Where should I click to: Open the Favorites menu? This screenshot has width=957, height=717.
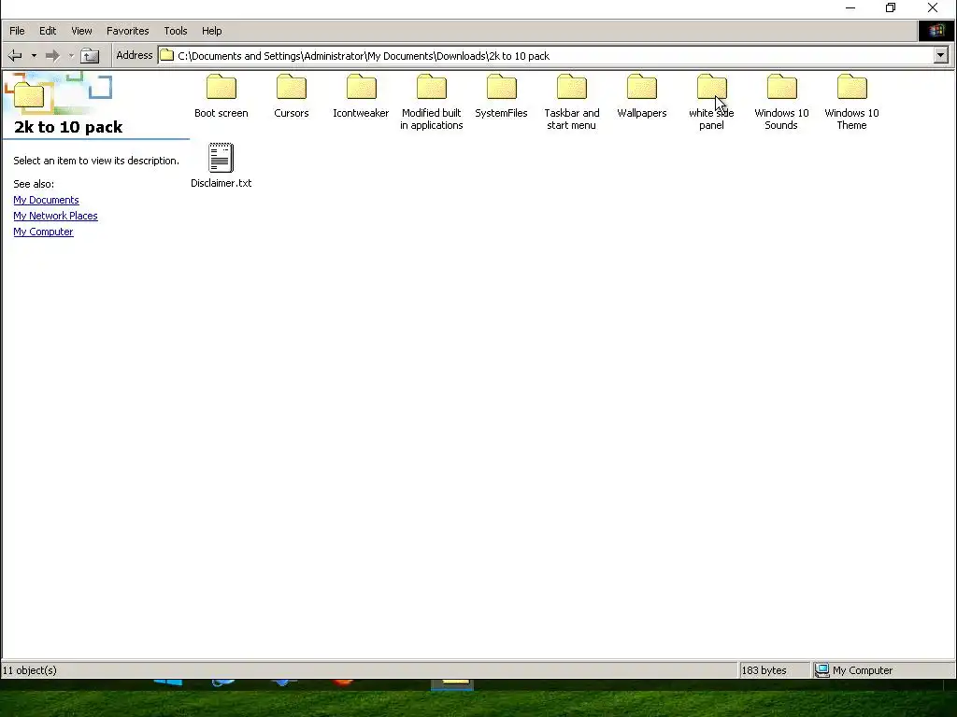pyautogui.click(x=127, y=31)
